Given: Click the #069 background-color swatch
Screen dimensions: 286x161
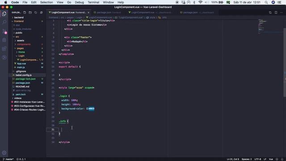Looking at the screenshot, I should click(x=88, y=109).
